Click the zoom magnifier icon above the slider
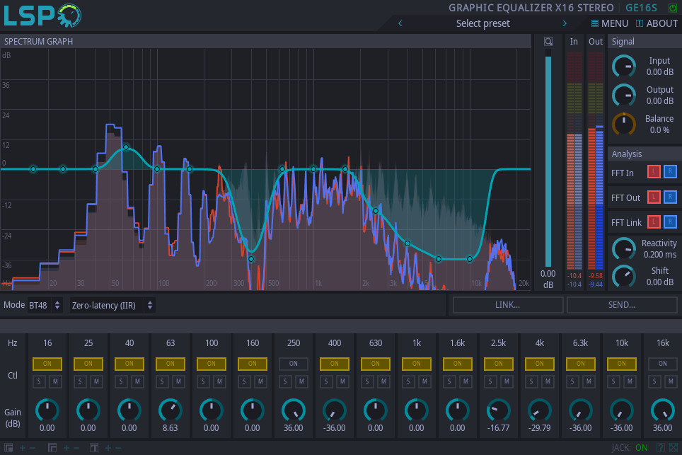The image size is (682, 455). (x=548, y=42)
